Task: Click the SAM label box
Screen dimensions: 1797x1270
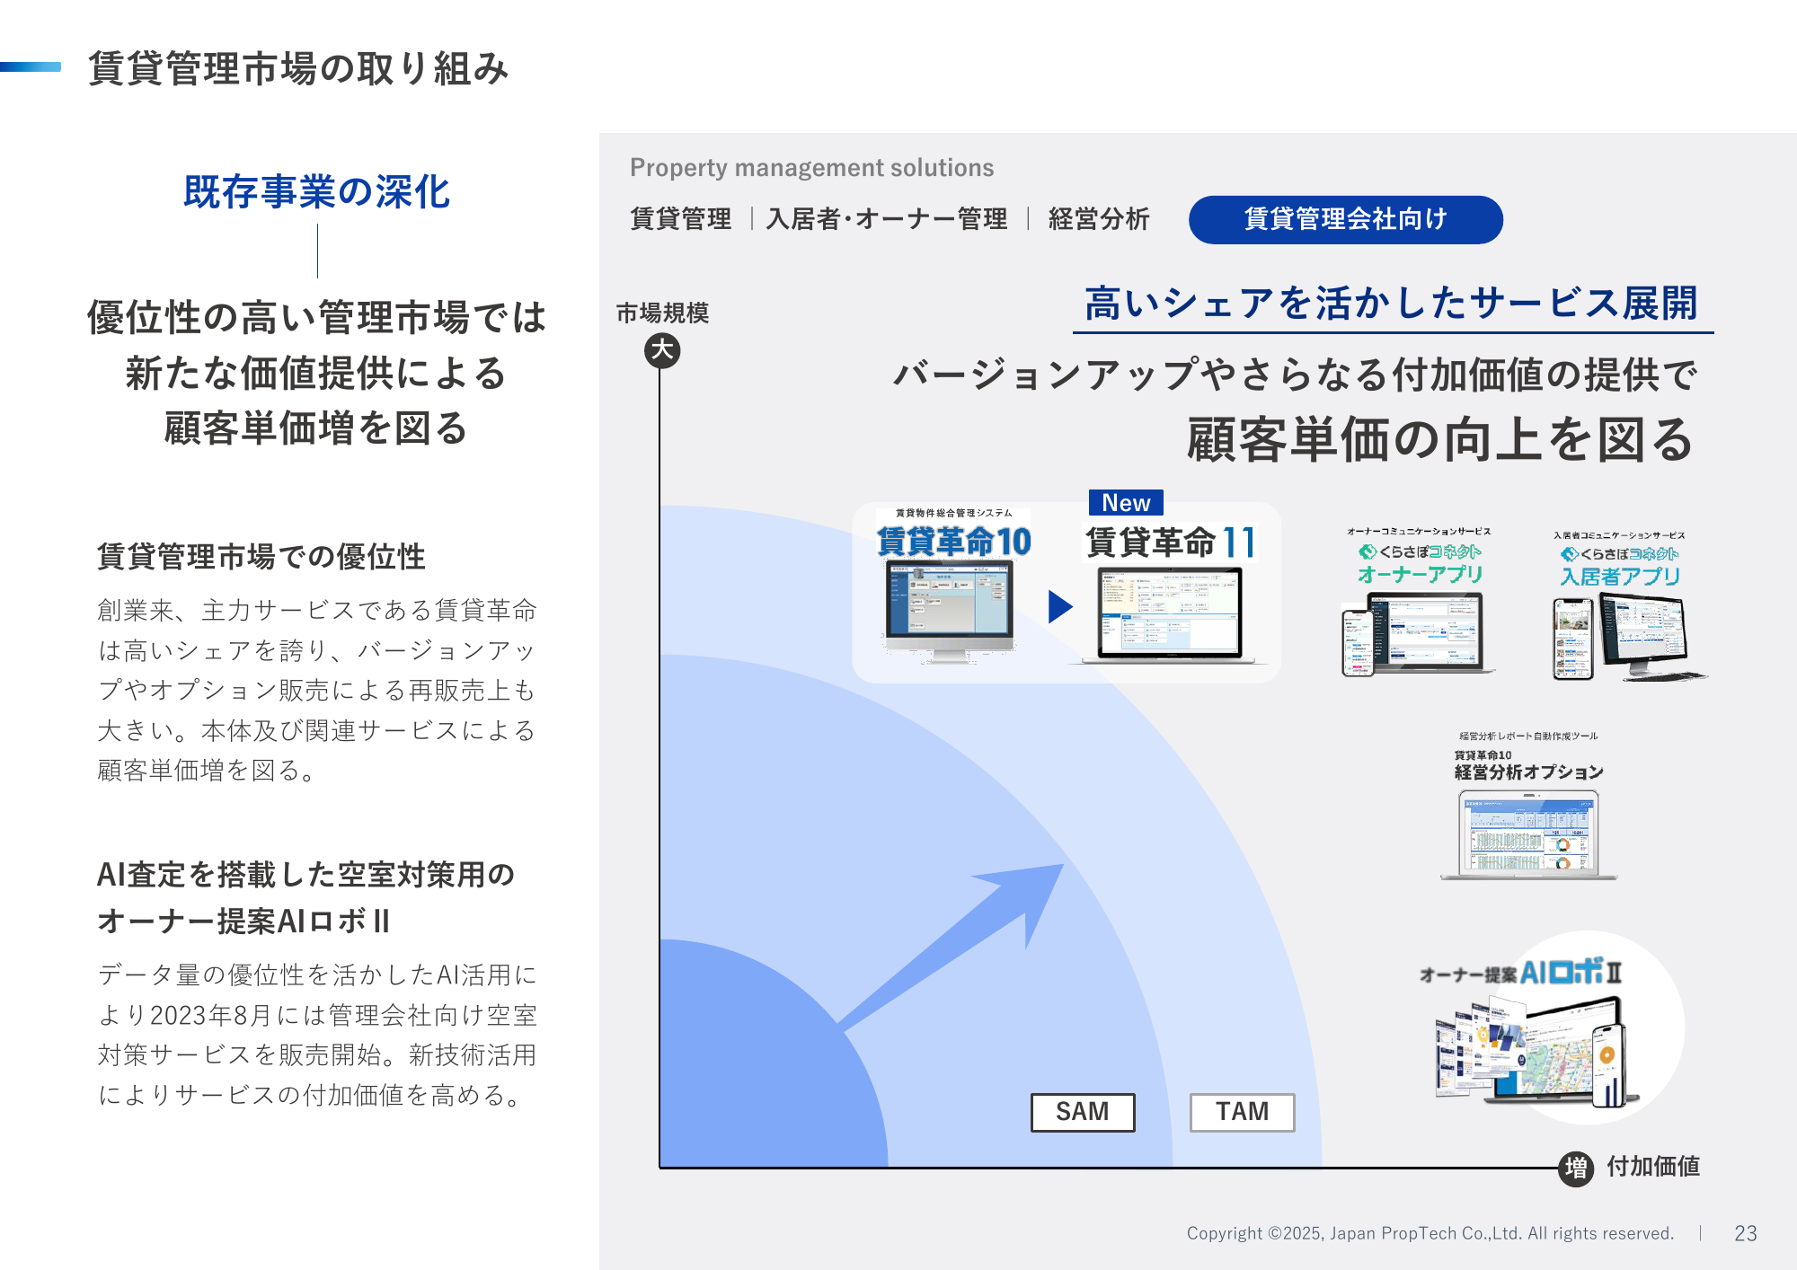Action: pyautogui.click(x=1083, y=1112)
